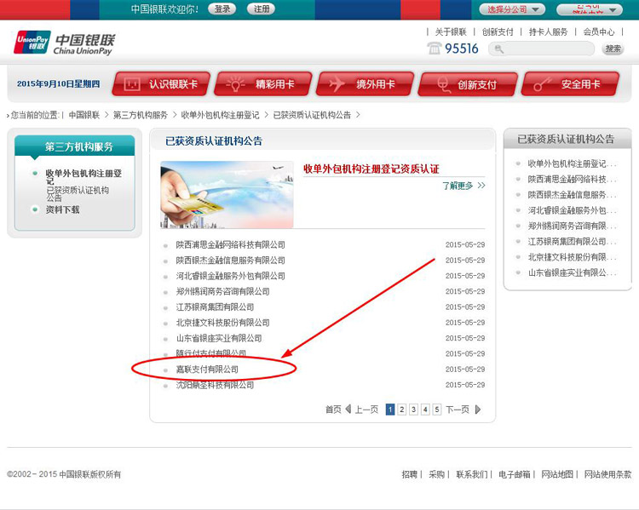Open 境外用卡 menu
Image resolution: width=639 pixels, height=510 pixels.
[366, 84]
